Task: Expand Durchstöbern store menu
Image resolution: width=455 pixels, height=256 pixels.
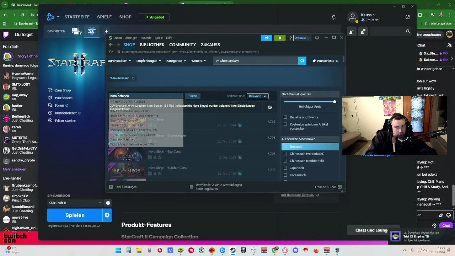Action: (119, 61)
